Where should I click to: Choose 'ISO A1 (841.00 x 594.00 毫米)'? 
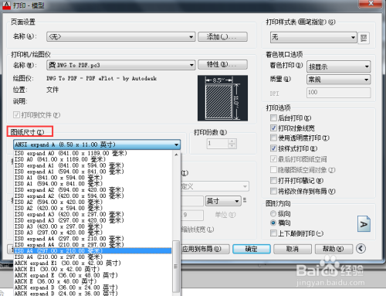coord(93,178)
